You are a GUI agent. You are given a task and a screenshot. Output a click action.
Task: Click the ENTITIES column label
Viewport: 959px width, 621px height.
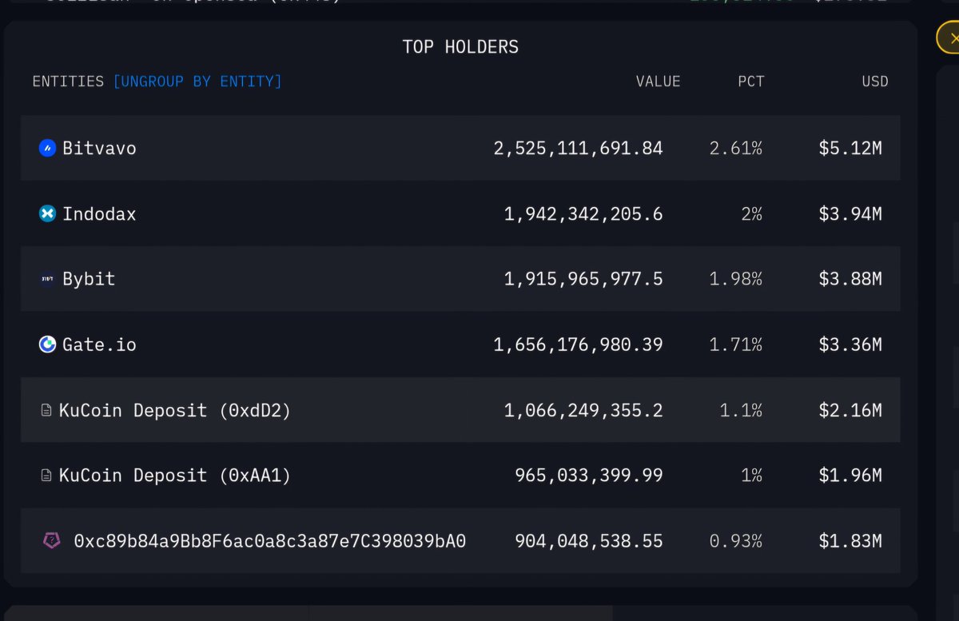coord(68,82)
